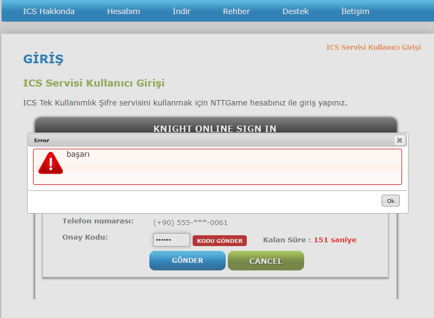Click the green ICS Servisi Kullanıcı Girişi subheading
The image size is (434, 318).
(x=94, y=83)
